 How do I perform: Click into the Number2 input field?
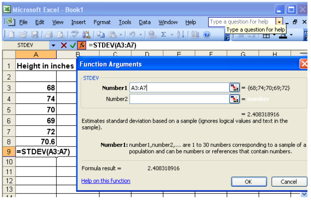pyautogui.click(x=178, y=99)
